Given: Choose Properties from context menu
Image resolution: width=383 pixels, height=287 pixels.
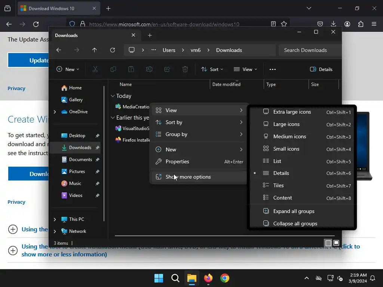Looking at the screenshot, I should [x=199, y=161].
